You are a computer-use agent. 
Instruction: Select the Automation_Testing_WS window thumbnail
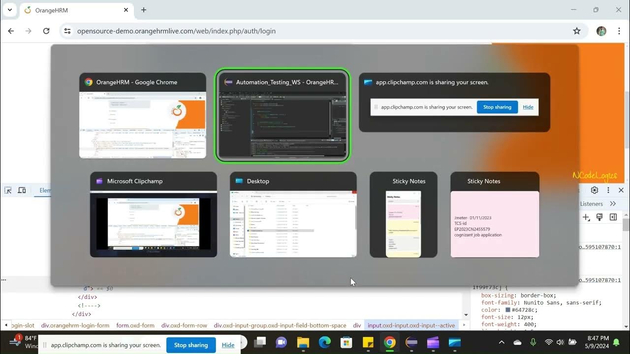pyautogui.click(x=283, y=116)
